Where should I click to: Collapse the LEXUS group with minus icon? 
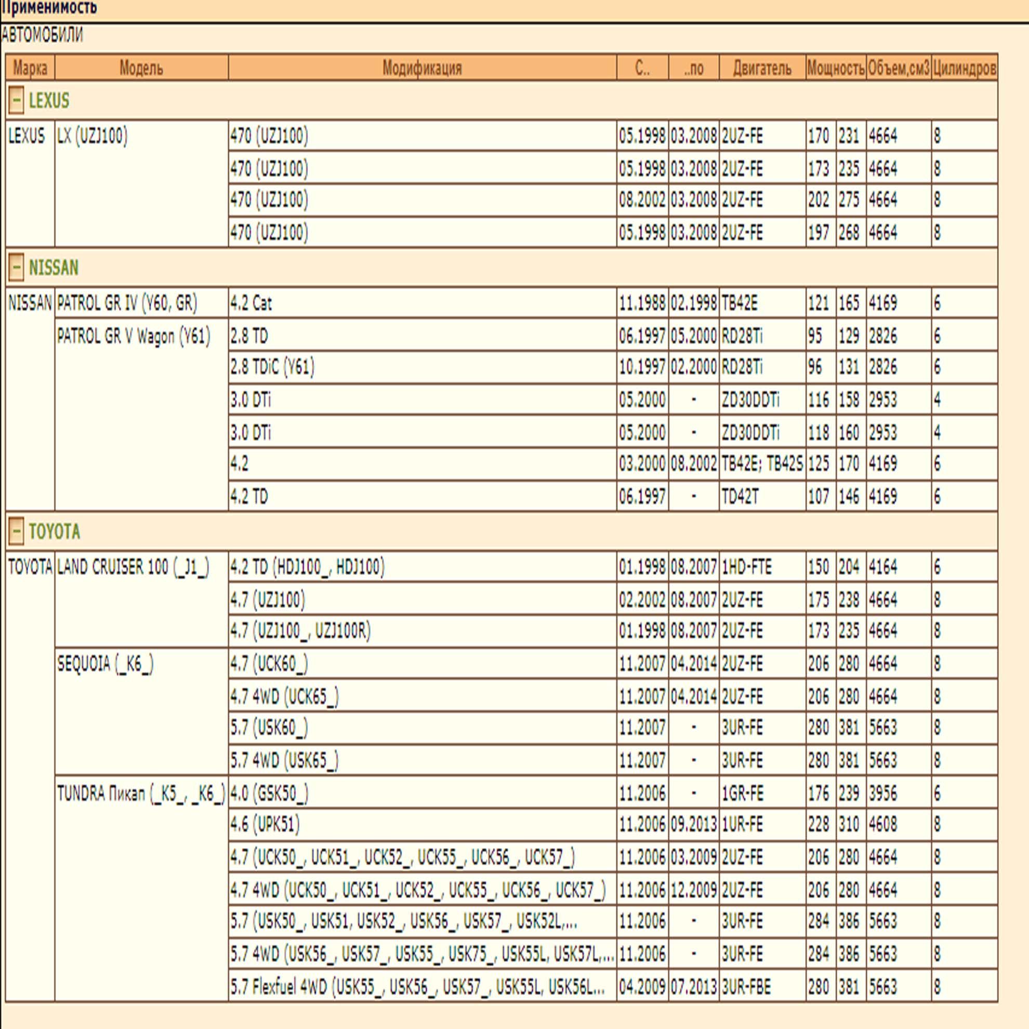click(x=16, y=100)
